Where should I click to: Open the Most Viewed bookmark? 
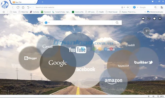[111, 12]
